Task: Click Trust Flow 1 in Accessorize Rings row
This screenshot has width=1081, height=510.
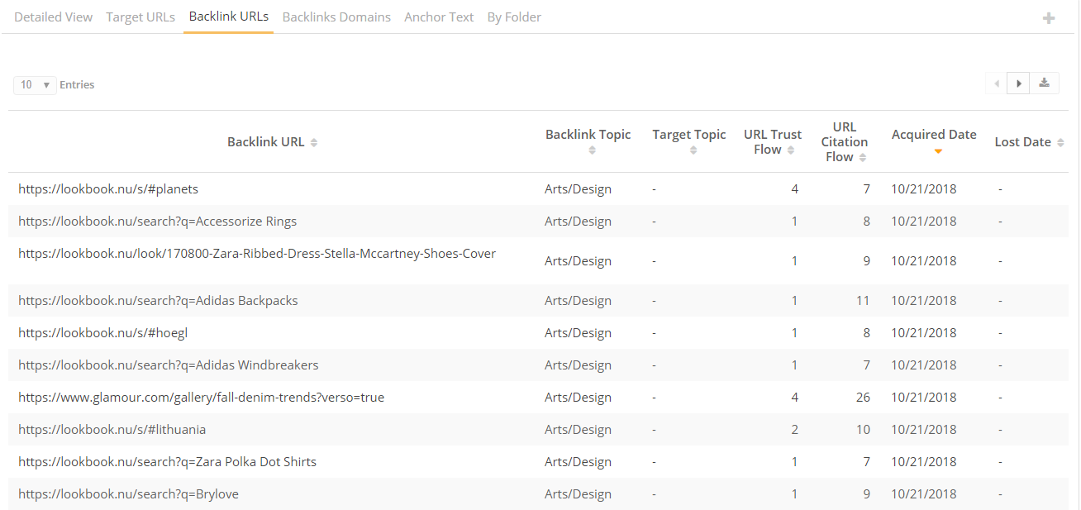Action: pyautogui.click(x=795, y=221)
